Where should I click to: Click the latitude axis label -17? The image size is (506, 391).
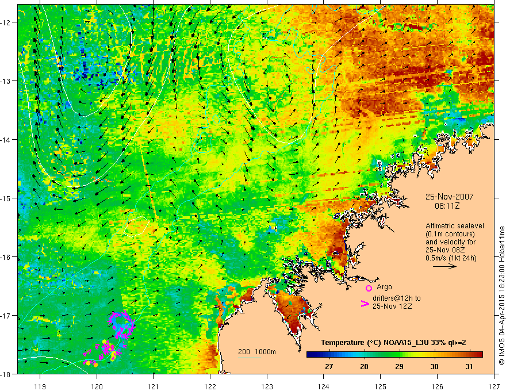click(6, 315)
